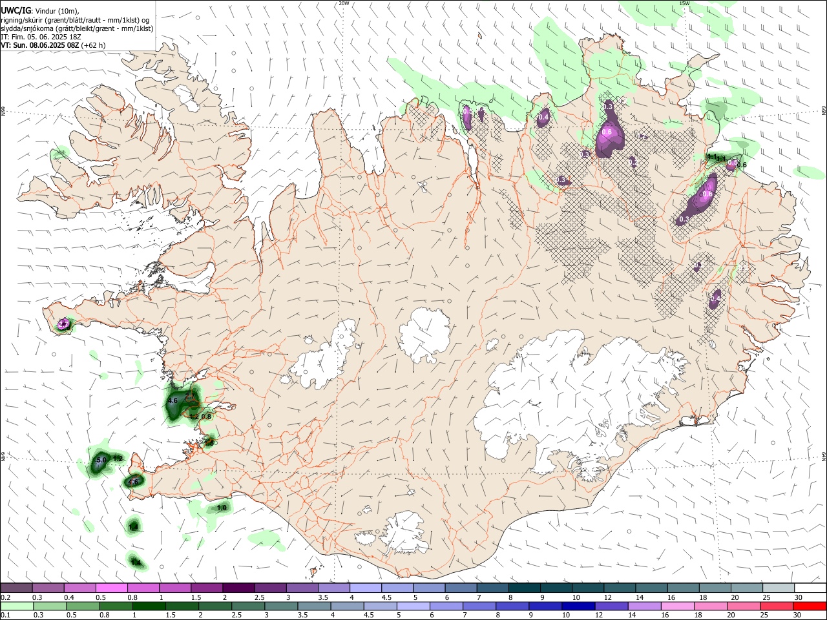The image size is (827, 620).
Task: Click the 'UWC/IG' title text in the header
Action: pyautogui.click(x=16, y=10)
